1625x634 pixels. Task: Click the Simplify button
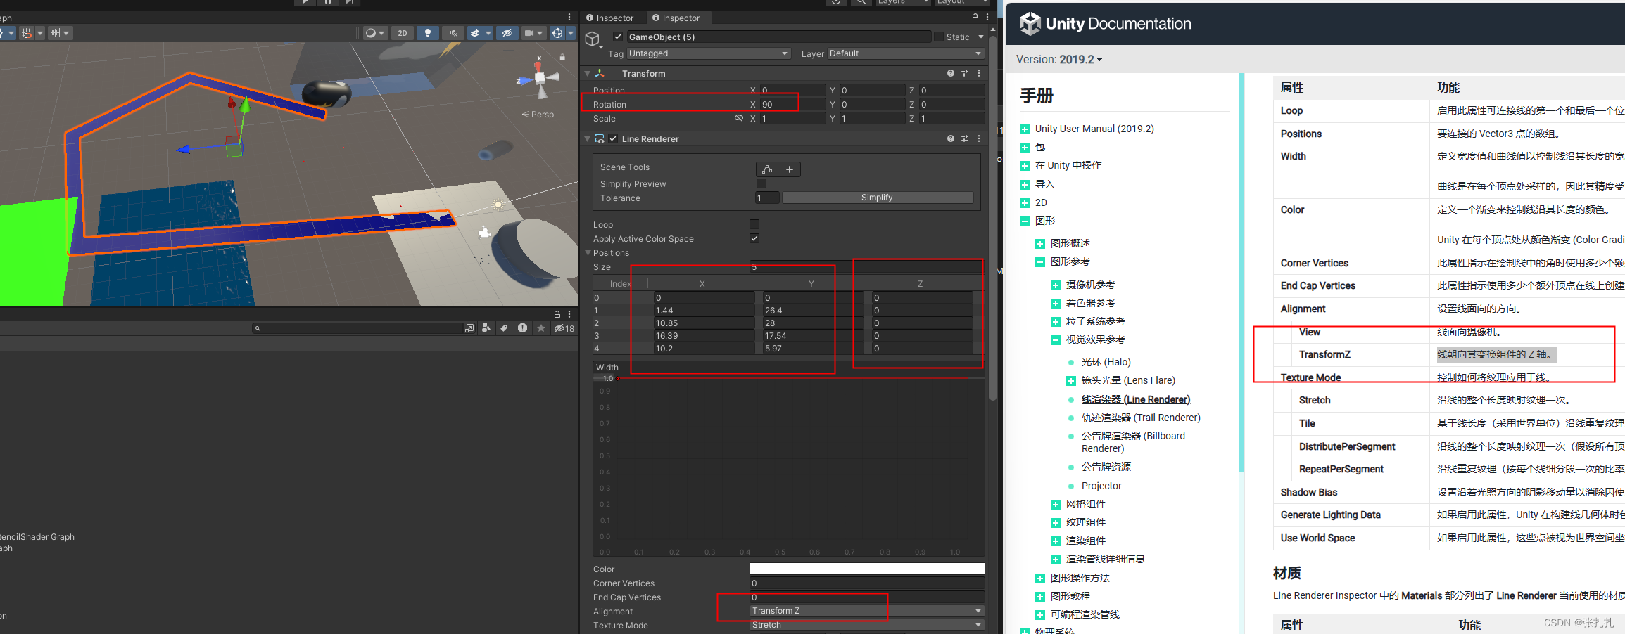tap(876, 198)
